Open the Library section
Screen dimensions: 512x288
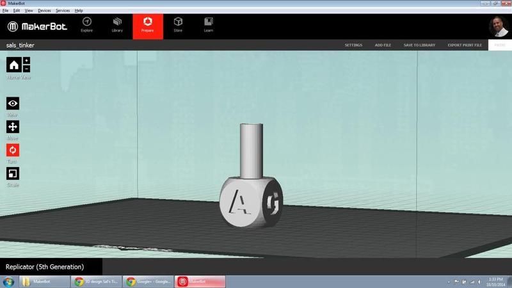coord(117,26)
